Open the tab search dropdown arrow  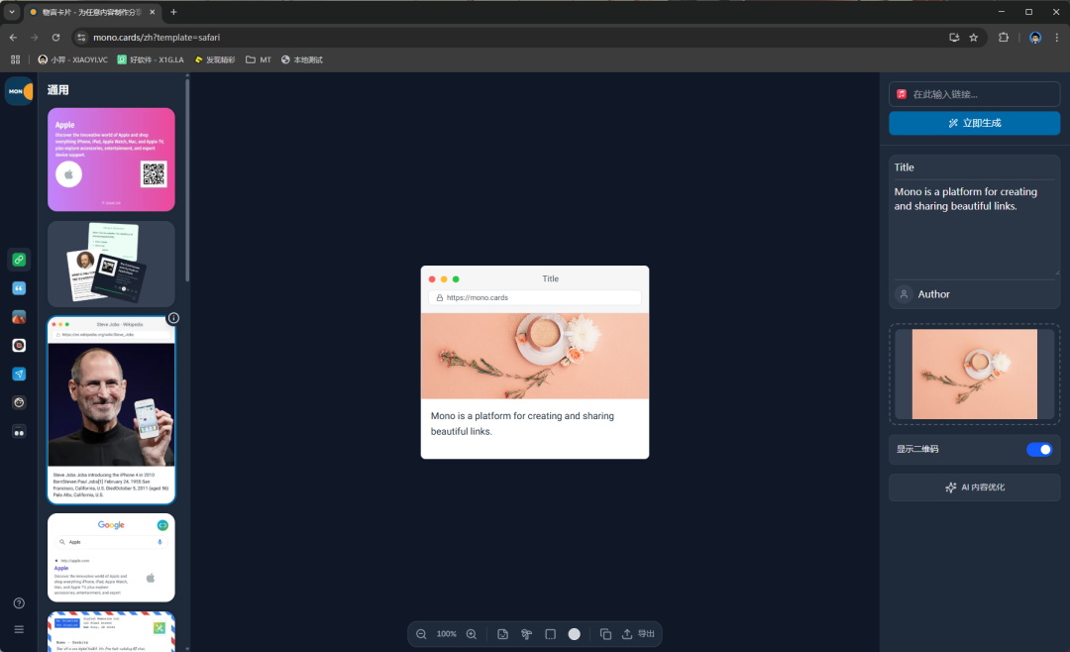click(12, 12)
